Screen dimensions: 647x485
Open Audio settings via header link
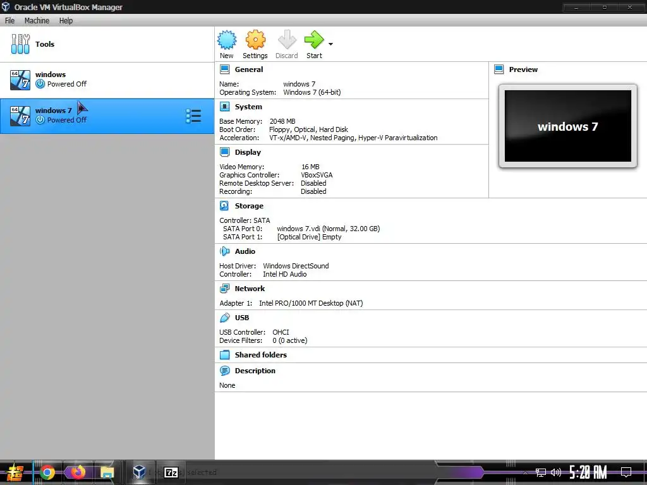coord(245,251)
